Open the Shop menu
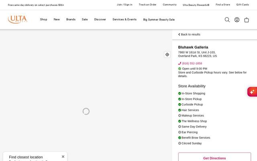 point(44,19)
